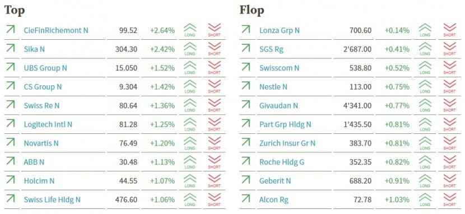
Task: Choose the LONG icon for Roche Hldg G
Action: (x=425, y=162)
